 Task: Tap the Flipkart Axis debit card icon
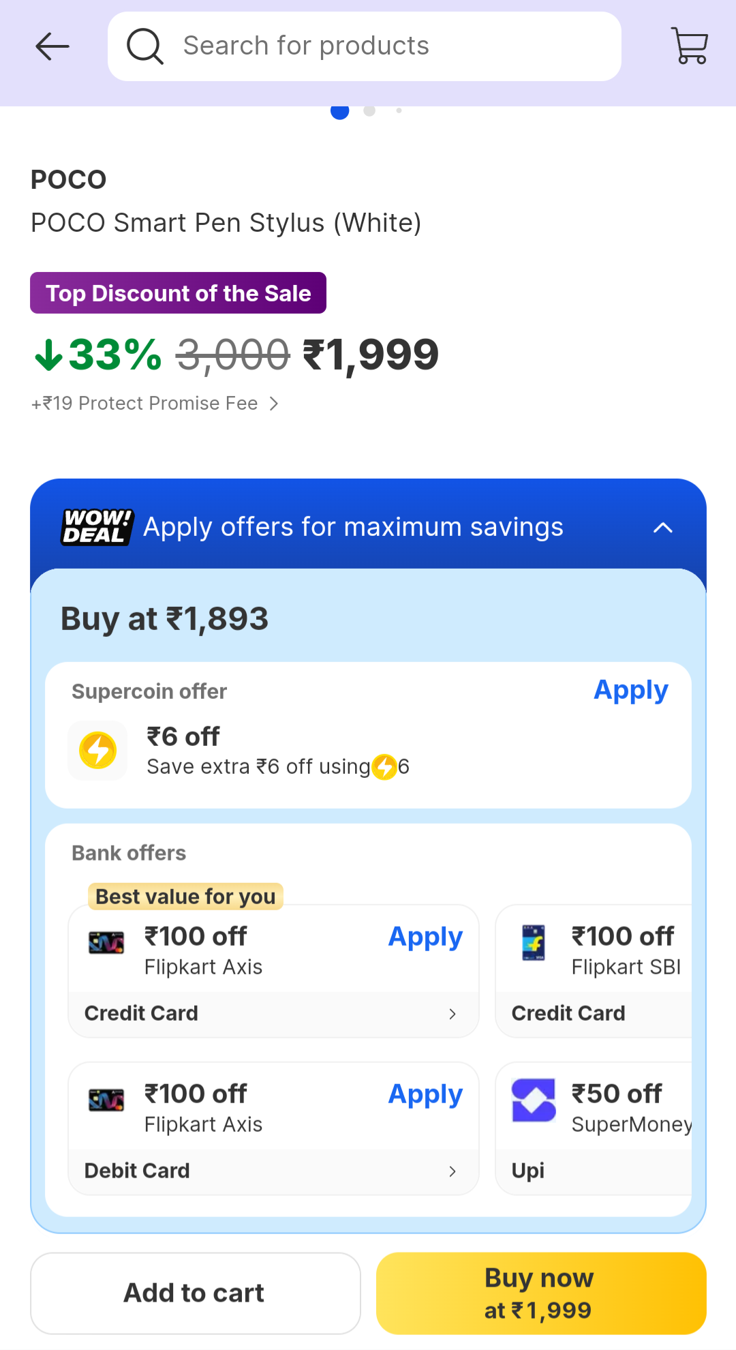(x=106, y=1100)
